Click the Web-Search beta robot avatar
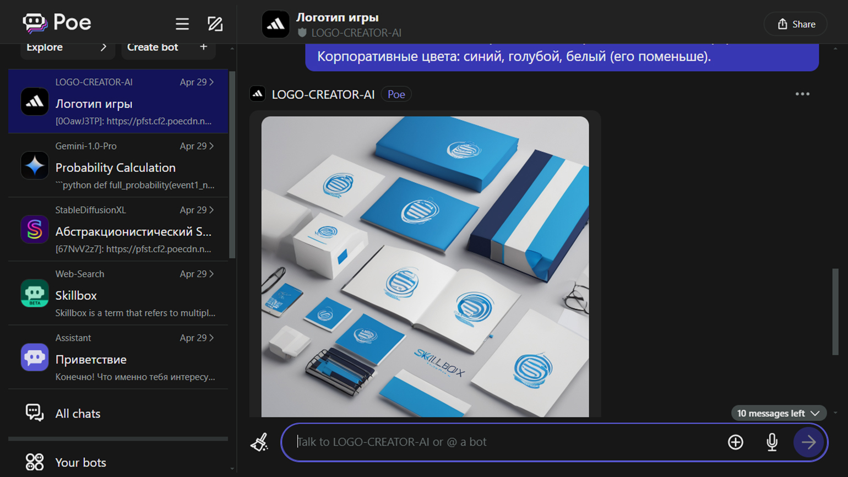Screen dimensions: 848x477 pos(35,294)
